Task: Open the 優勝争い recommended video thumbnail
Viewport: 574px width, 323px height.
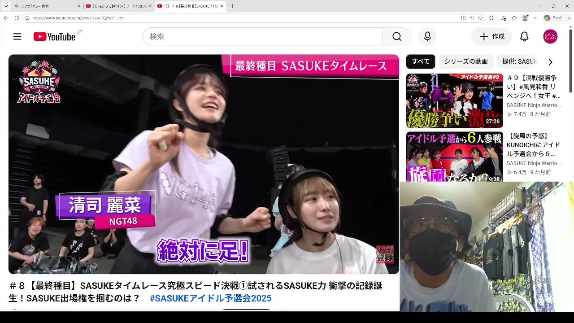Action: tap(455, 101)
